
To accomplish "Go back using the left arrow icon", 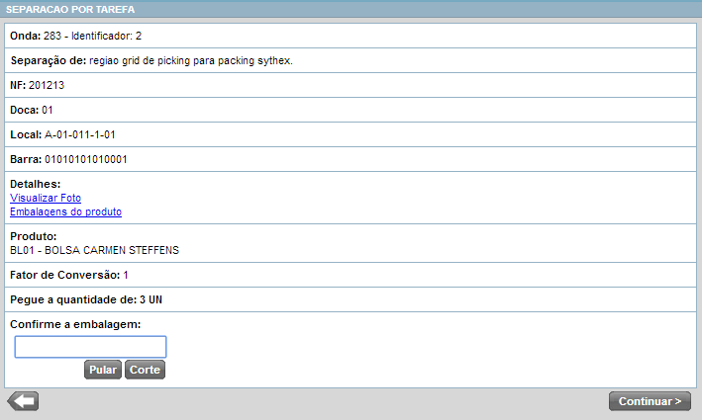I will pyautogui.click(x=23, y=400).
